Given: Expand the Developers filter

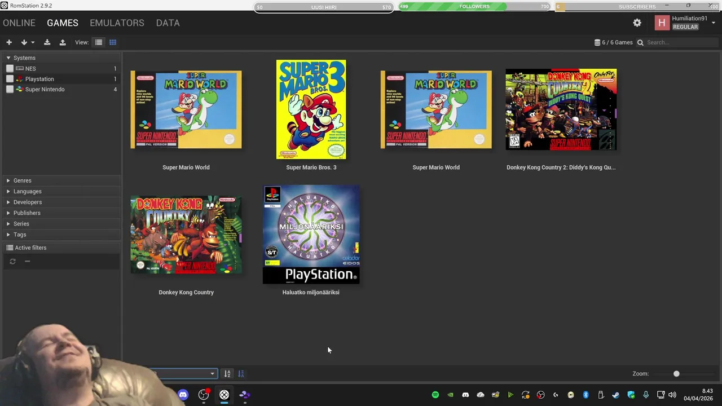Looking at the screenshot, I should [x=61, y=202].
